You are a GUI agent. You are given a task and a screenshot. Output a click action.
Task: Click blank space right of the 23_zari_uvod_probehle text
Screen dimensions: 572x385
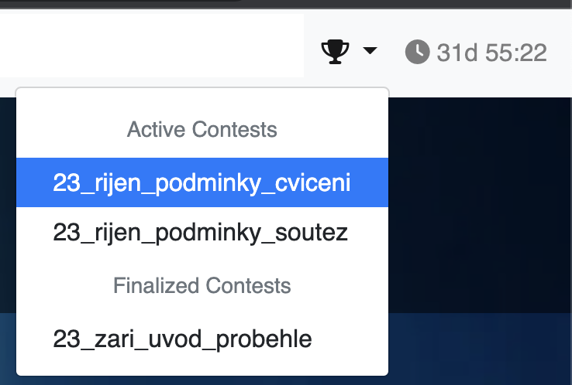(x=349, y=339)
